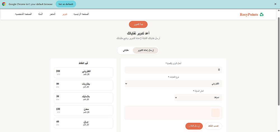Click the RecyPoints brand name

click(x=249, y=15)
